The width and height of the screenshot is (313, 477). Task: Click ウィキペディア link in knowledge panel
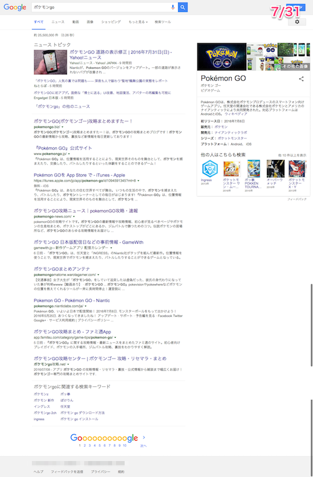(236, 114)
